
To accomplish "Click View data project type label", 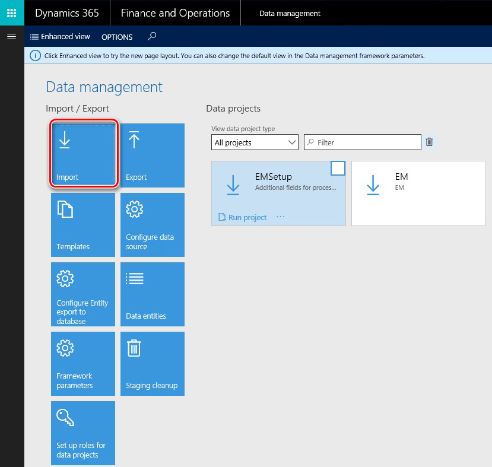I will (x=243, y=129).
